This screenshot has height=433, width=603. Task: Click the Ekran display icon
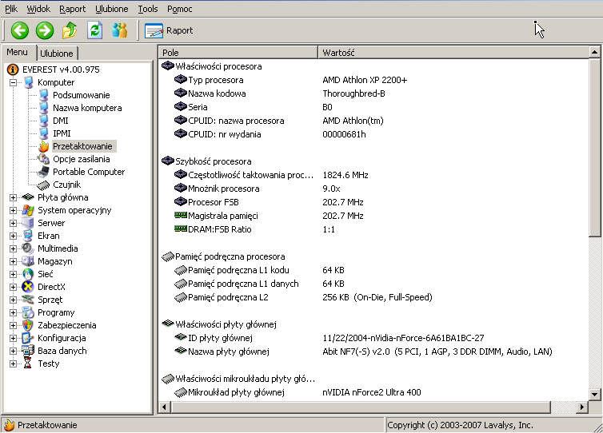[x=28, y=236]
